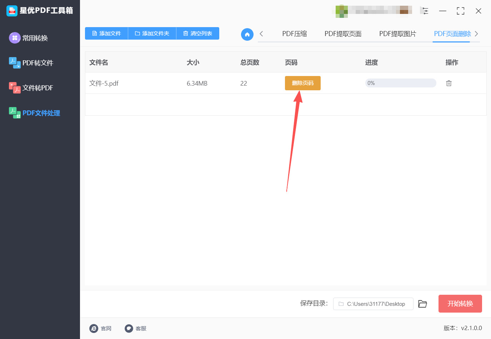This screenshot has height=339, width=491.
Task: Click the version v2.1.0.0 label
Action: 463,328
